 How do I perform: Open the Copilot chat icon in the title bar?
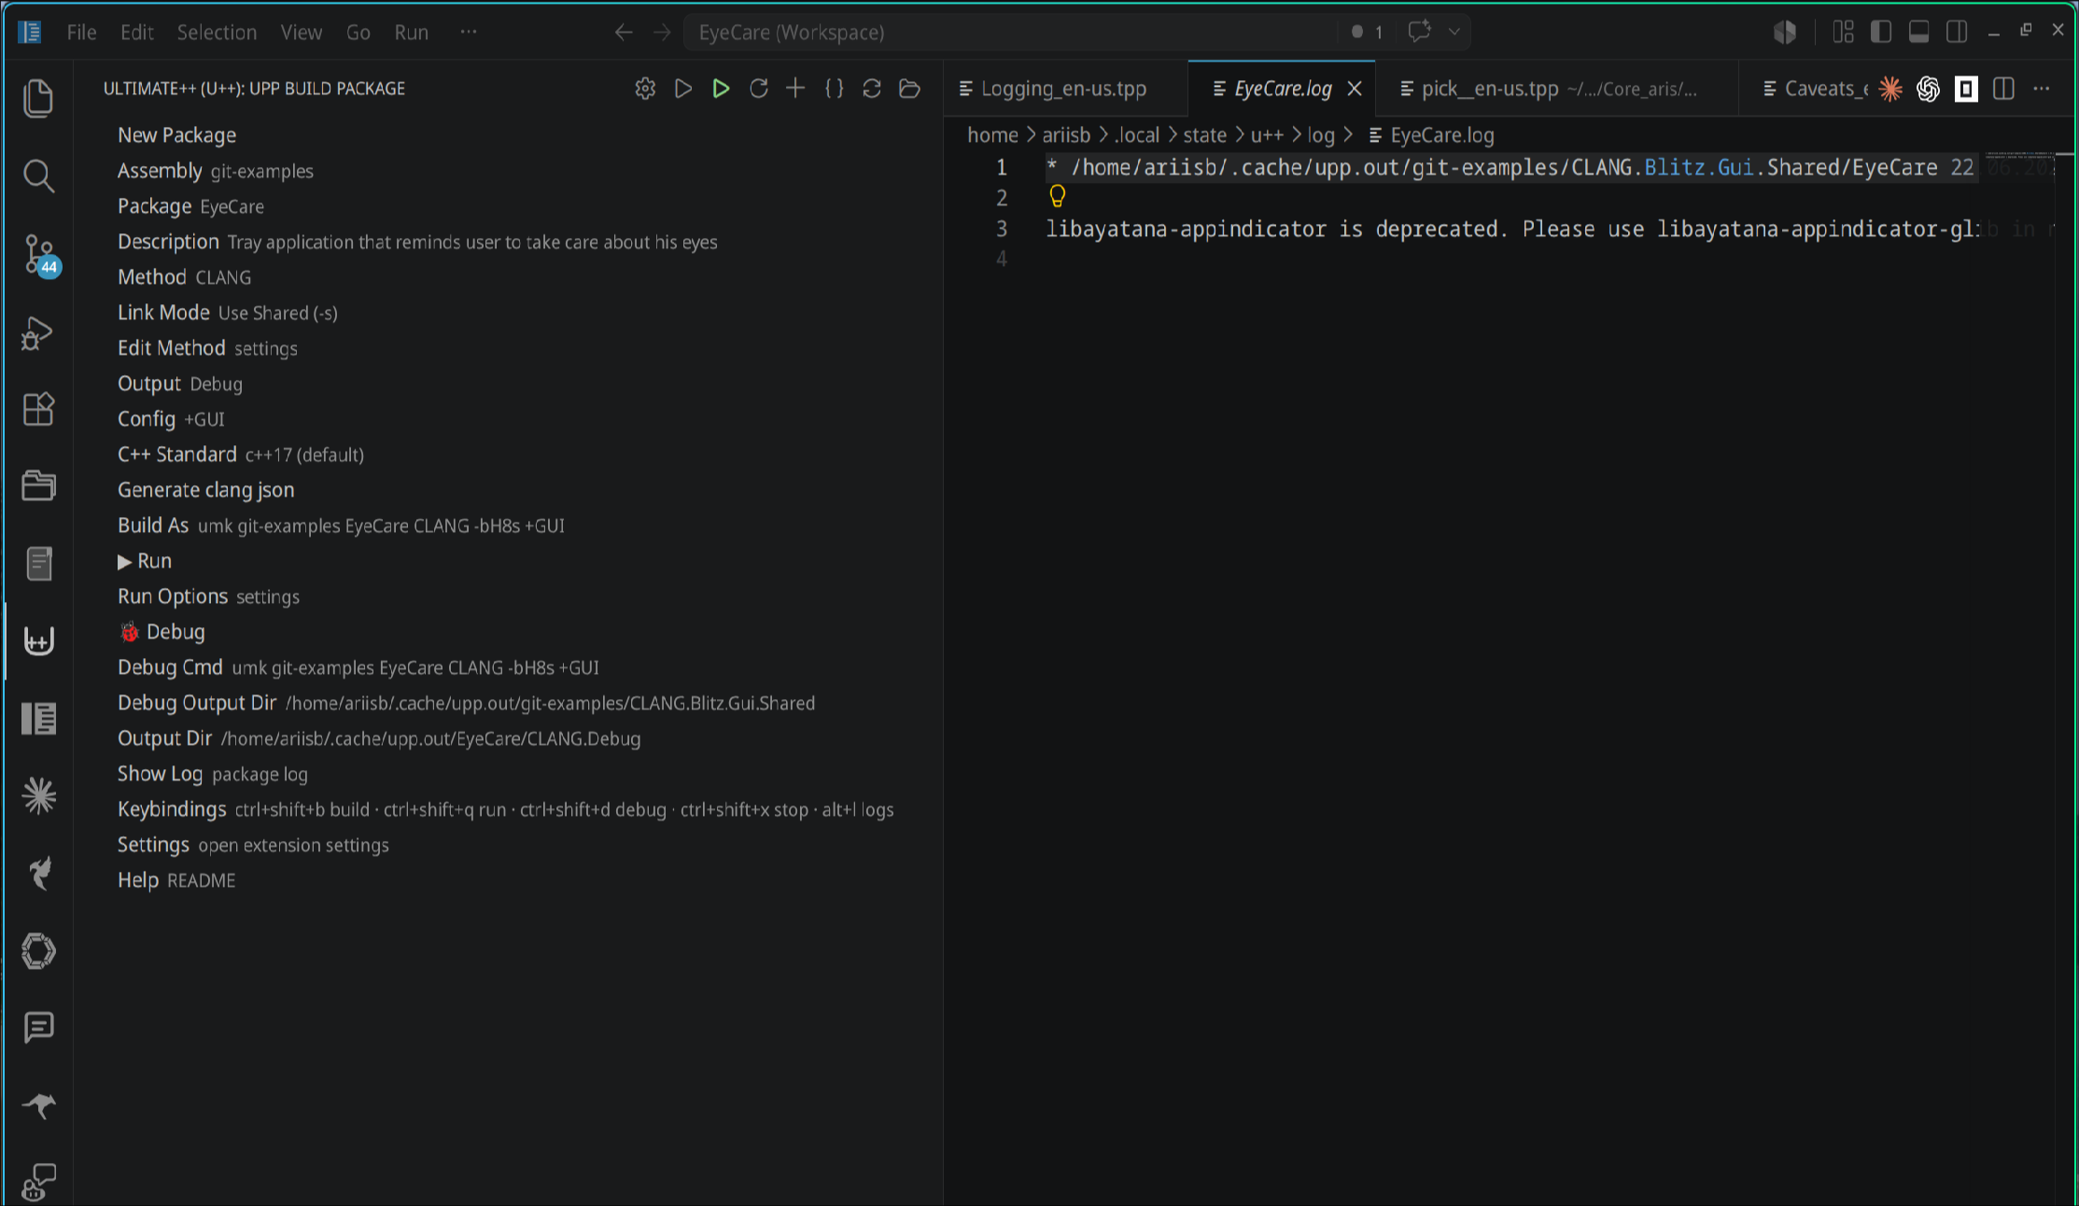pyautogui.click(x=1419, y=32)
